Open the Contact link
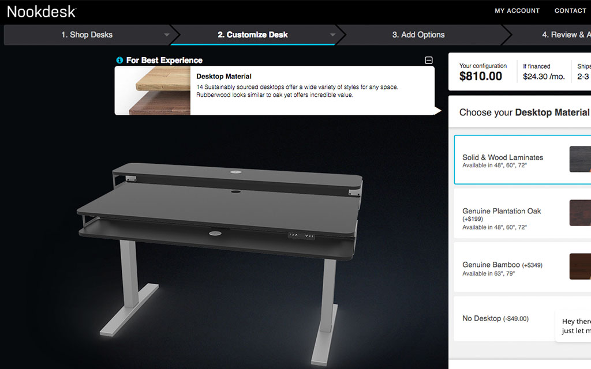The image size is (591, 369). [570, 10]
